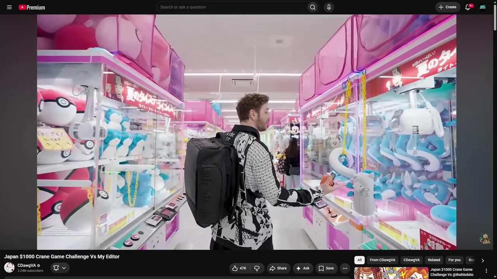The height and width of the screenshot is (279, 497).
Task: Open the account avatar menu
Action: pyautogui.click(x=483, y=7)
